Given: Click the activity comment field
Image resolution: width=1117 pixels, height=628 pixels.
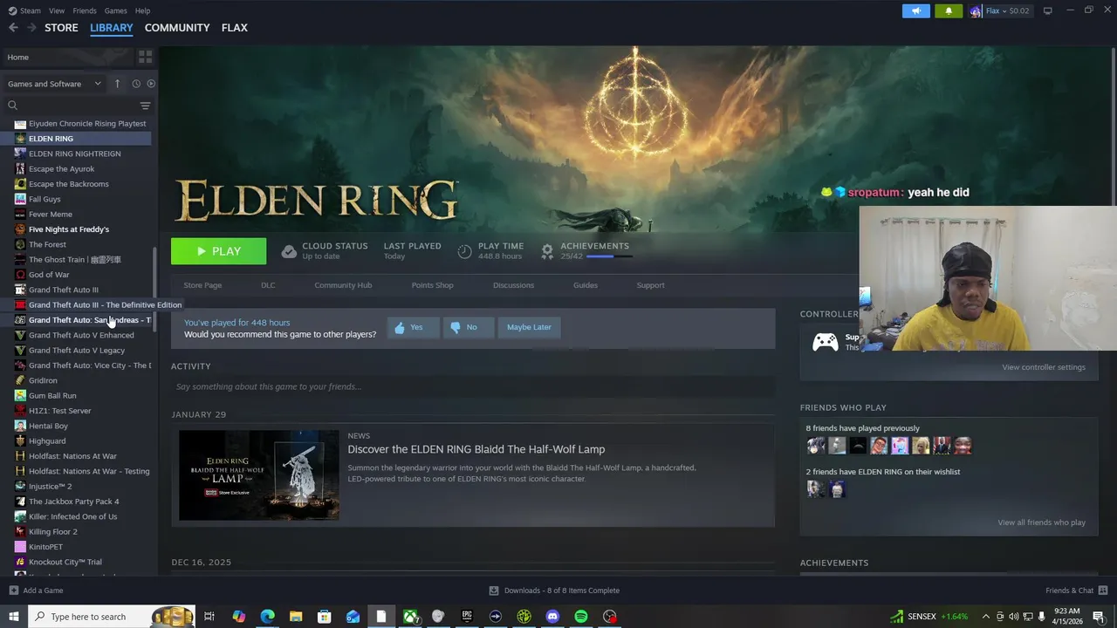Looking at the screenshot, I should pyautogui.click(x=473, y=386).
